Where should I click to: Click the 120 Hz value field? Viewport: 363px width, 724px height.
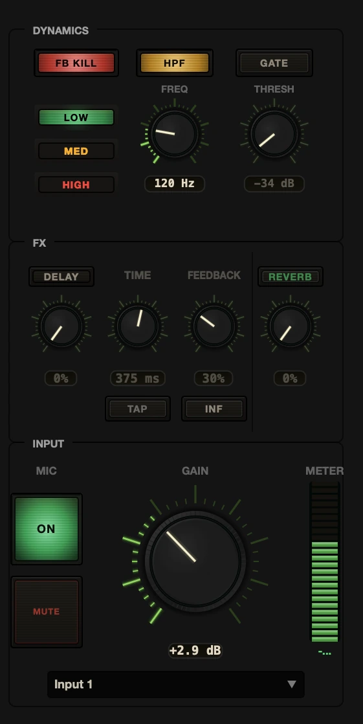tap(174, 183)
